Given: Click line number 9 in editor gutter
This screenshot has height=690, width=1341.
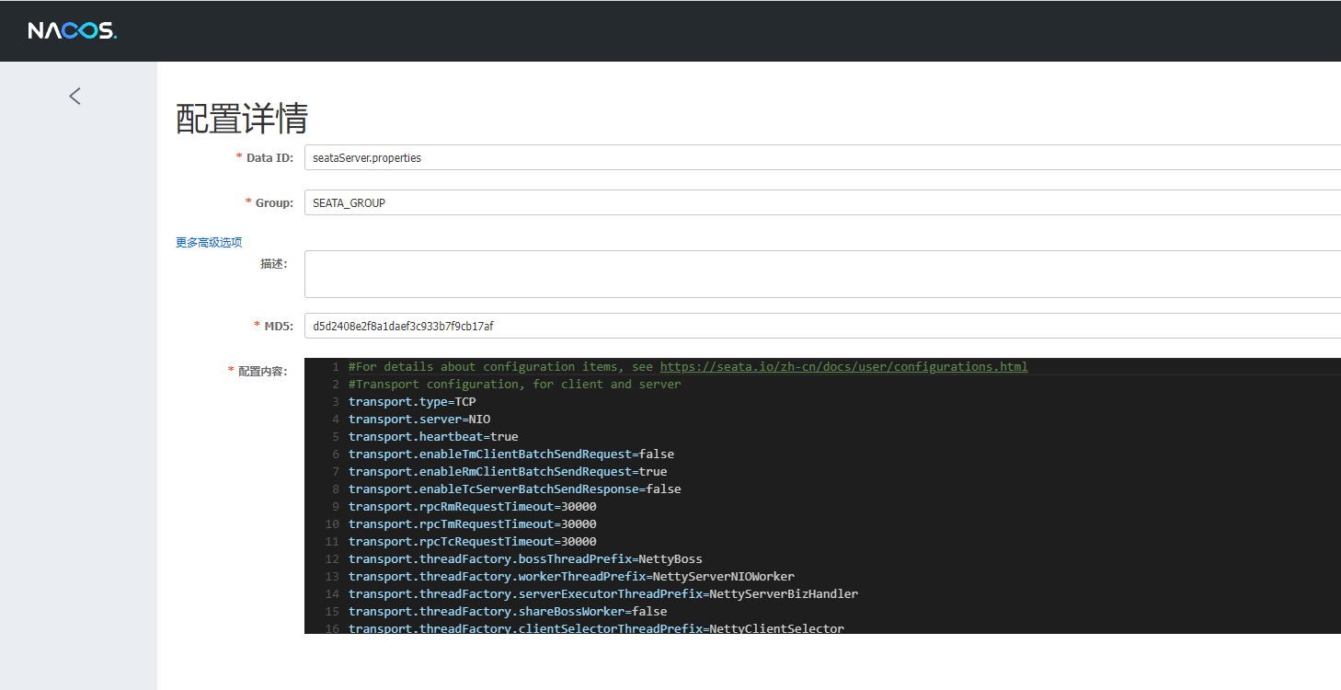Looking at the screenshot, I should click(336, 507).
